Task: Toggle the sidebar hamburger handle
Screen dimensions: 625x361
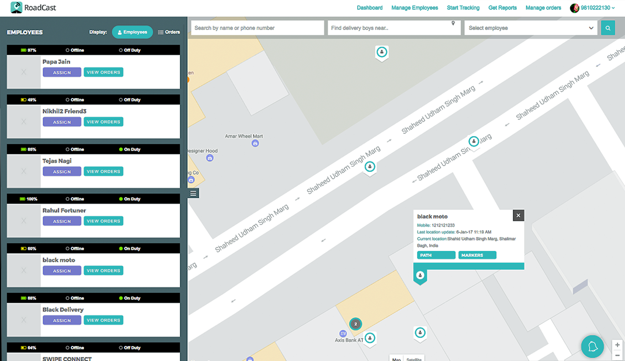Action: 194,193
